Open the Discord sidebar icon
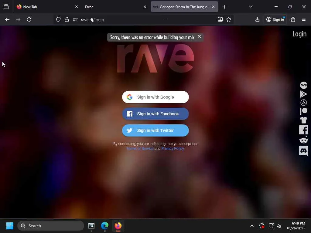The height and width of the screenshot is (233, 311). coord(303,151)
